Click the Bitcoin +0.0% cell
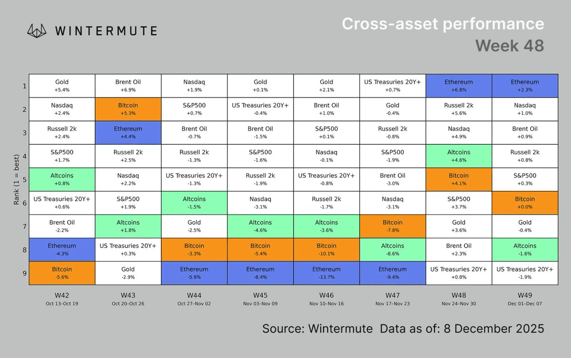 pos(525,203)
